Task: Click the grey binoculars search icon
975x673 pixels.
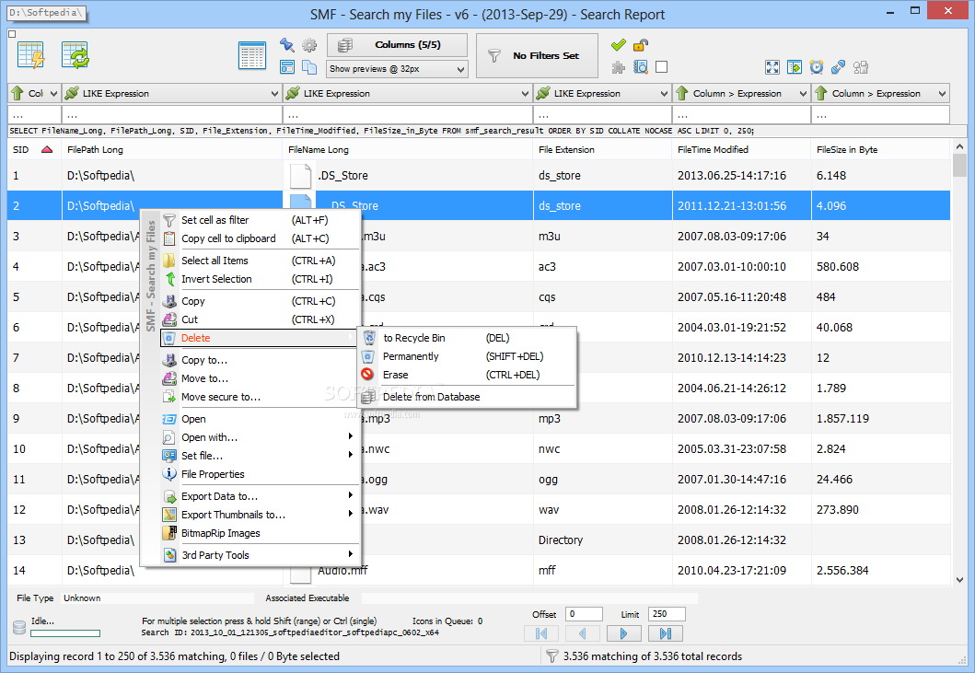Action: click(861, 67)
